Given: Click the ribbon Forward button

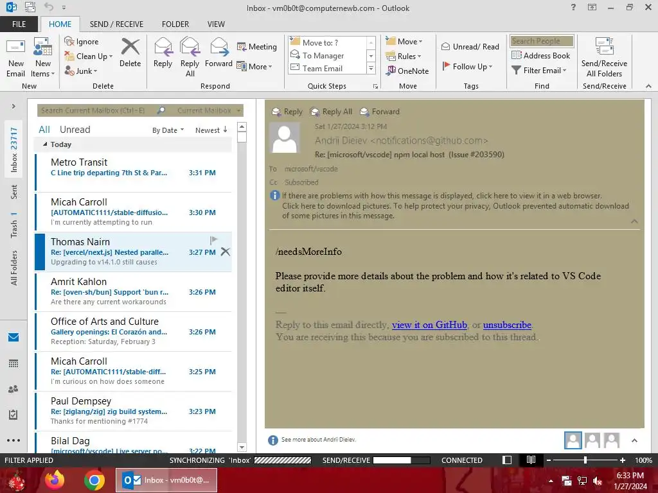Looking at the screenshot, I should [x=218, y=53].
